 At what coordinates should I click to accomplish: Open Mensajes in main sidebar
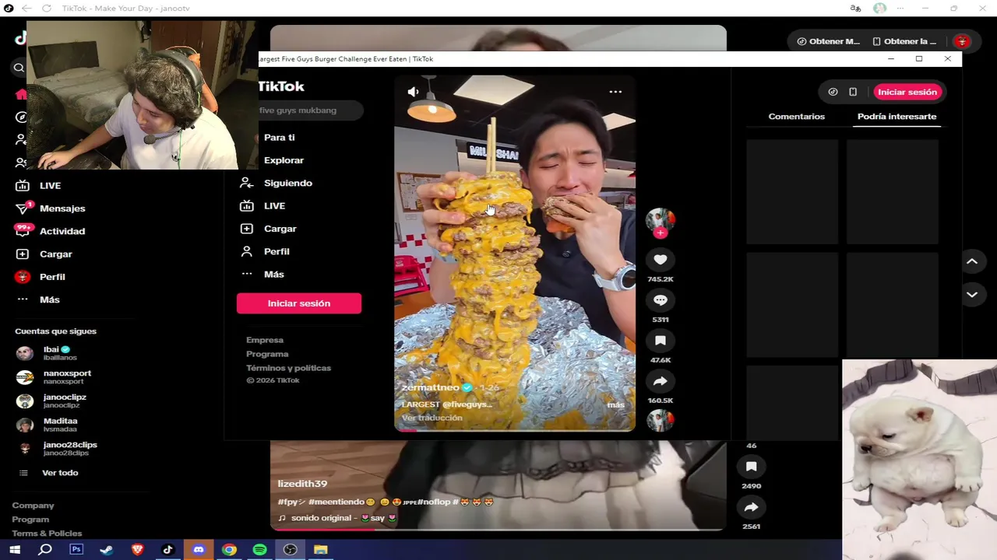coord(51,208)
